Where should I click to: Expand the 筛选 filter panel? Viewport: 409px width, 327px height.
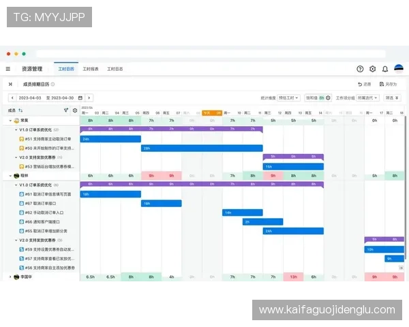pyautogui.click(x=392, y=98)
